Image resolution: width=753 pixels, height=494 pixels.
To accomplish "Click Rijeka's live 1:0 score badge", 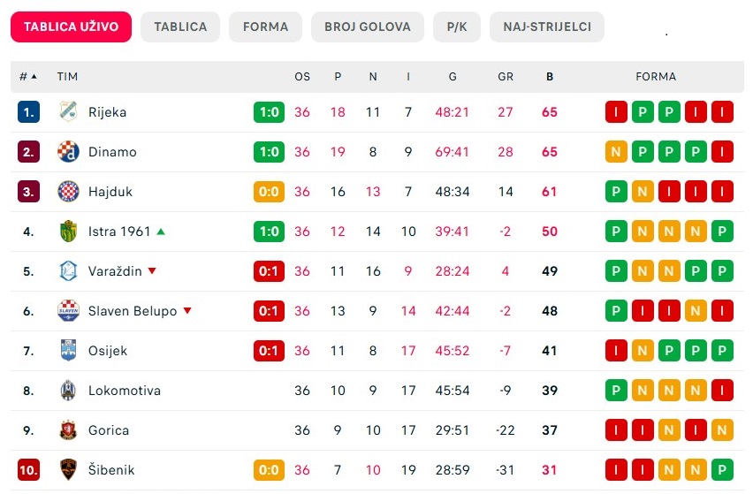I will 269,112.
